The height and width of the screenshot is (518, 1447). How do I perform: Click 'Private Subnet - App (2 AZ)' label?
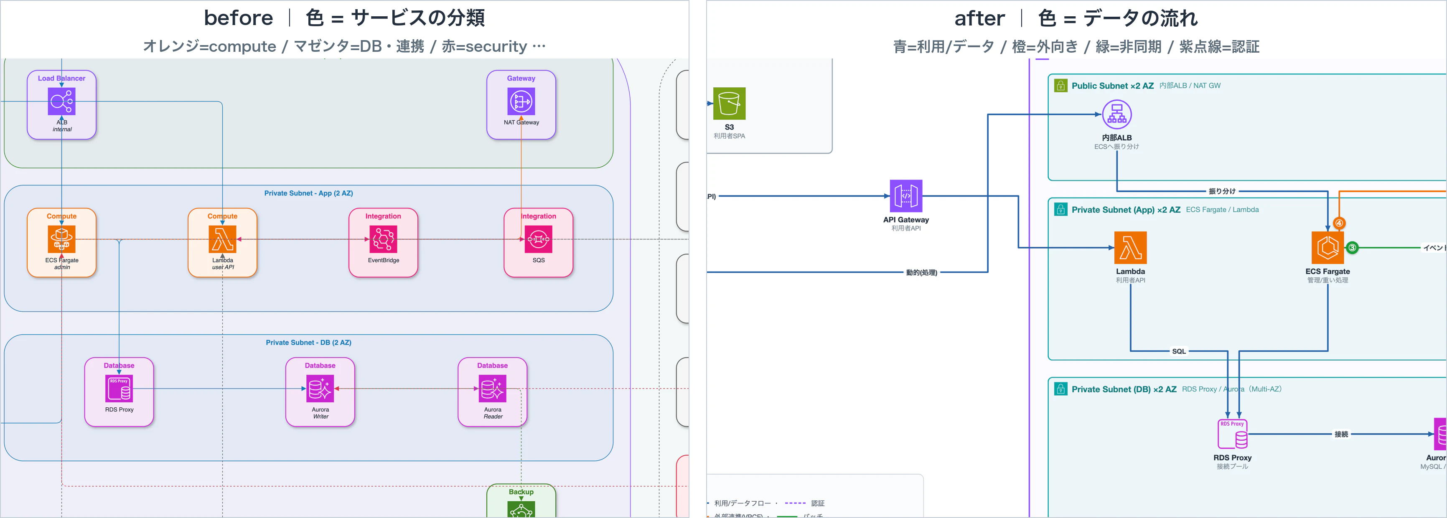click(x=308, y=193)
